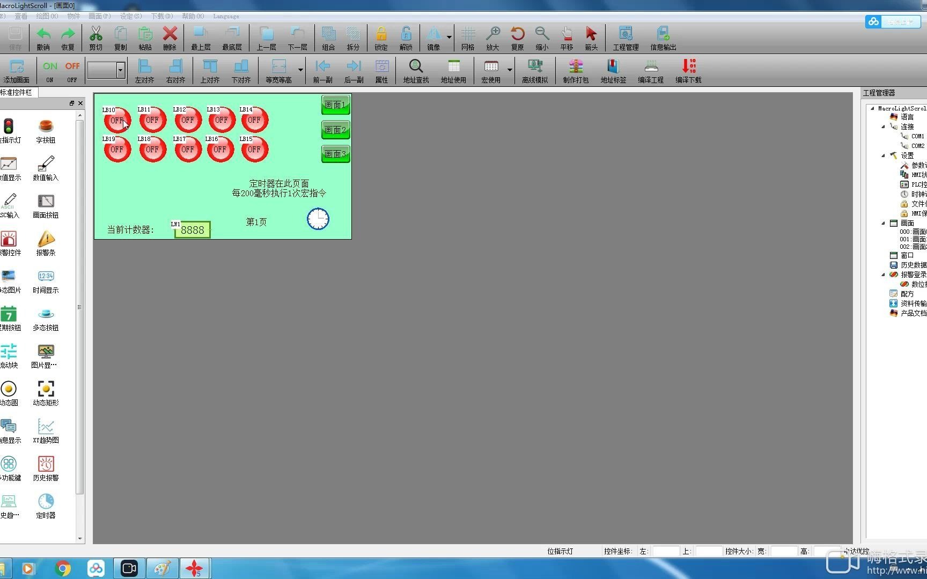Click the LW1 numeric display 8888
927x579 pixels.
pyautogui.click(x=192, y=230)
